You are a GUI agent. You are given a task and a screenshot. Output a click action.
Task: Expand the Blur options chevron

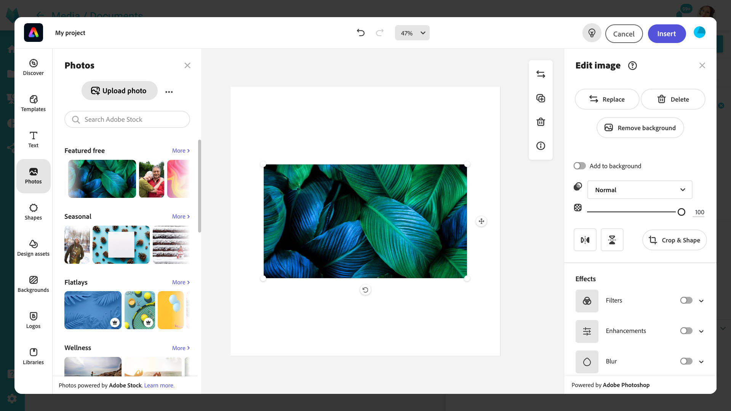tap(701, 362)
